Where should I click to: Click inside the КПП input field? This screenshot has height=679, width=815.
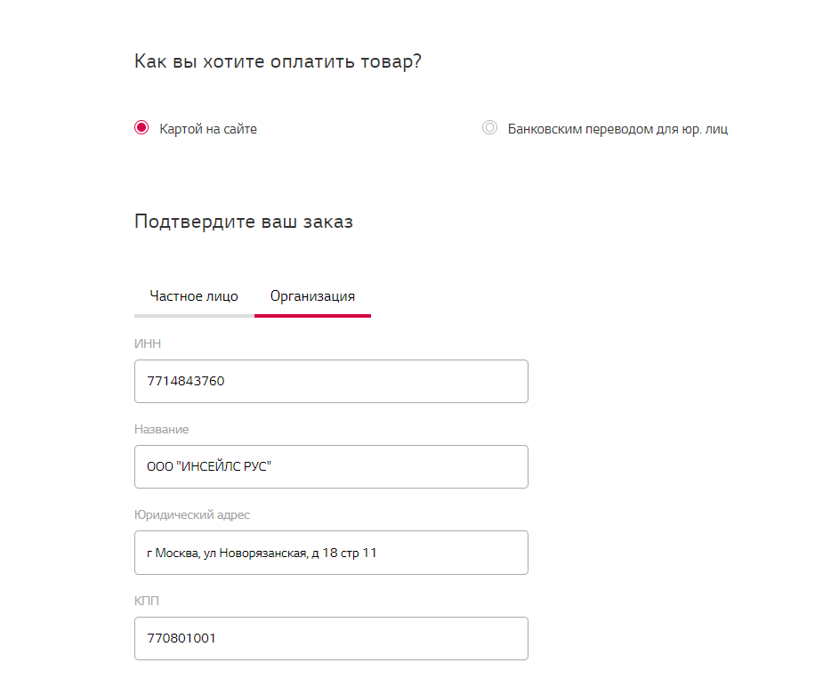point(331,638)
